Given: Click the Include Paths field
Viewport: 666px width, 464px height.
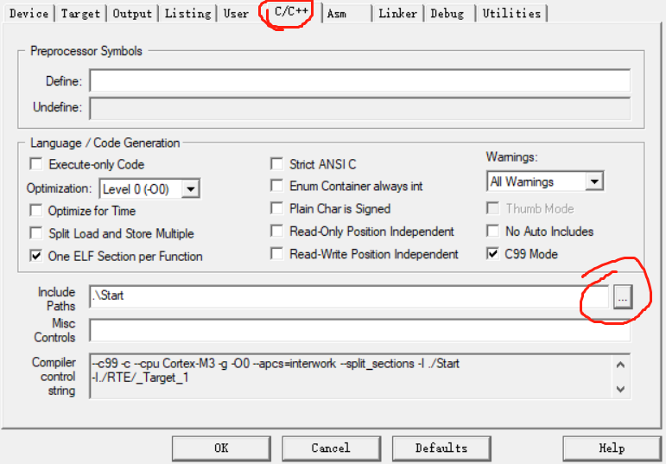Looking at the screenshot, I should click(349, 296).
